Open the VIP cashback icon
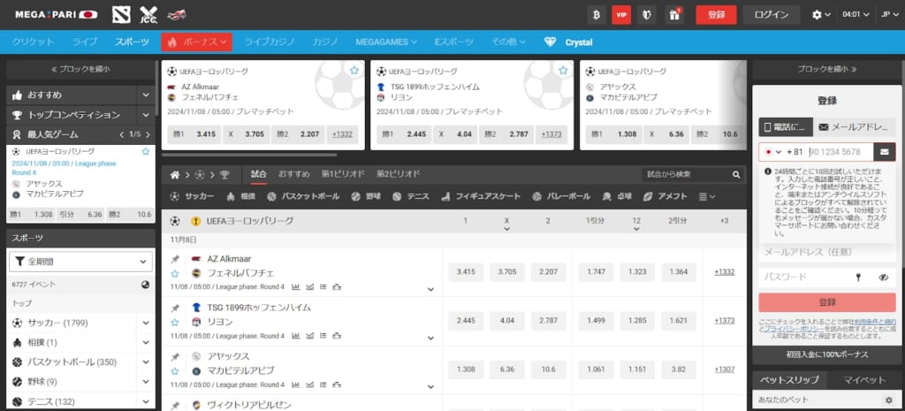Screen dimensions: 905x411 [x=621, y=14]
